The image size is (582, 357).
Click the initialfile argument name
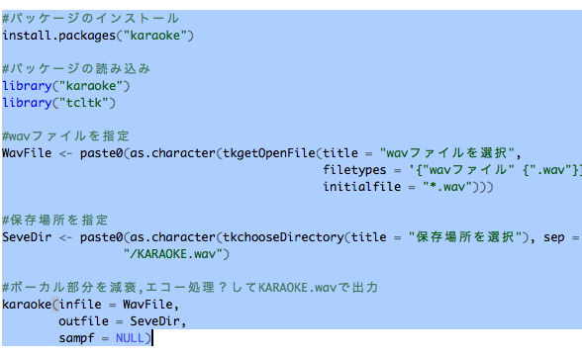362,187
